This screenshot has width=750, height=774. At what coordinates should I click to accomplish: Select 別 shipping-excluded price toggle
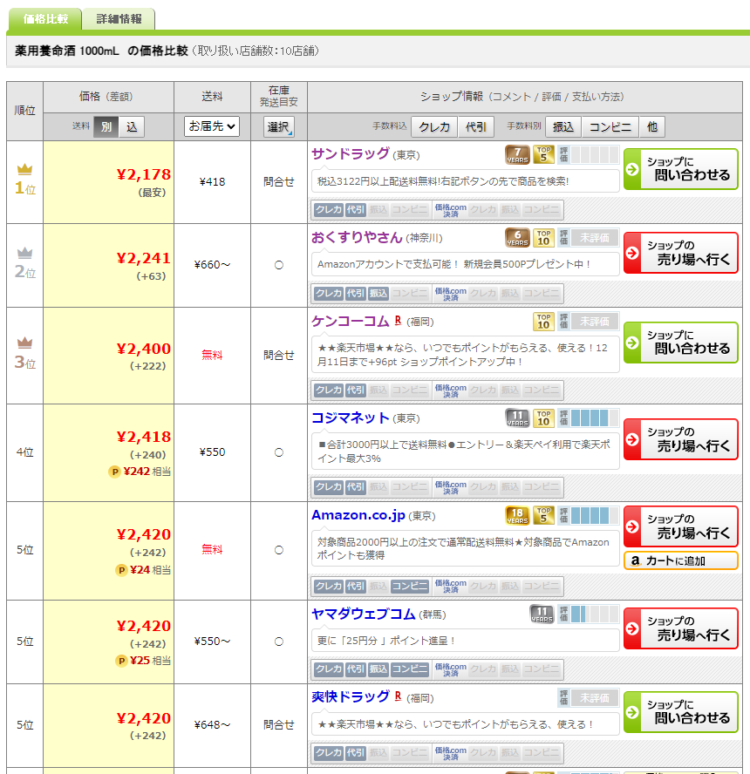point(106,127)
